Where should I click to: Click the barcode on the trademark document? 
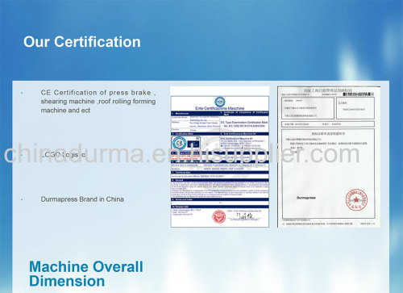click(x=359, y=94)
